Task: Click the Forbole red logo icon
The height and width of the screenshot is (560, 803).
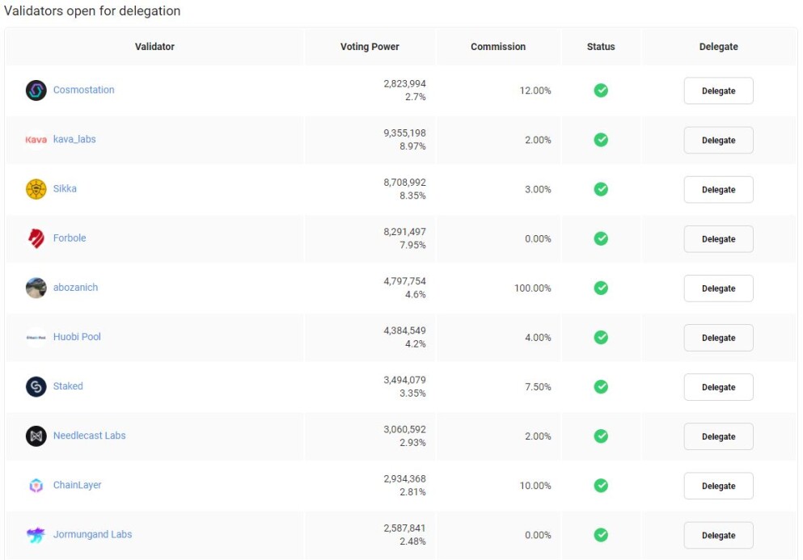Action: click(x=36, y=238)
